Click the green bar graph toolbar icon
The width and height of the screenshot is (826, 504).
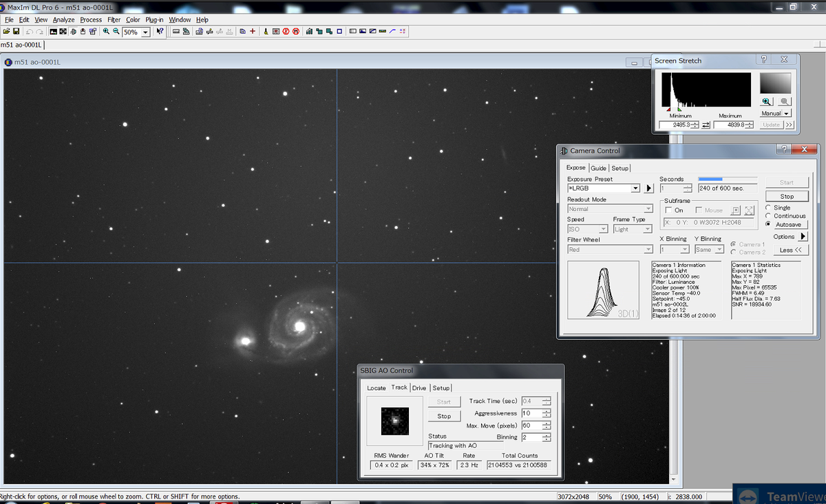click(310, 32)
